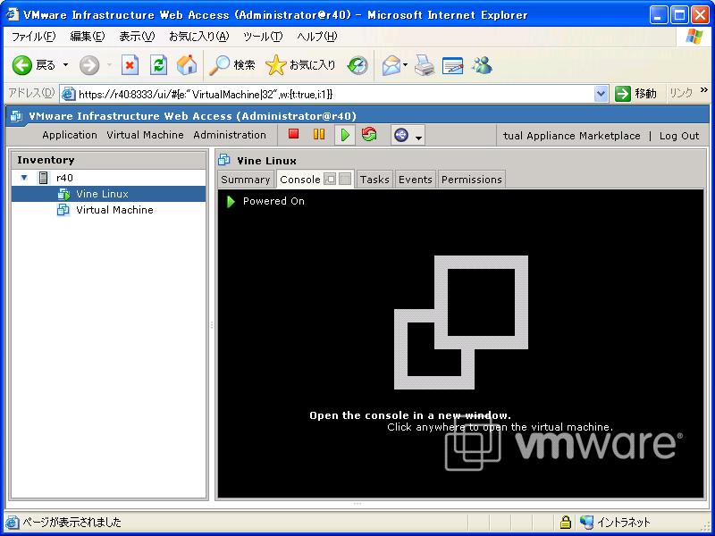Screen dimensions: 715x536
Task: Click the Log Out link
Action: pyautogui.click(x=679, y=136)
